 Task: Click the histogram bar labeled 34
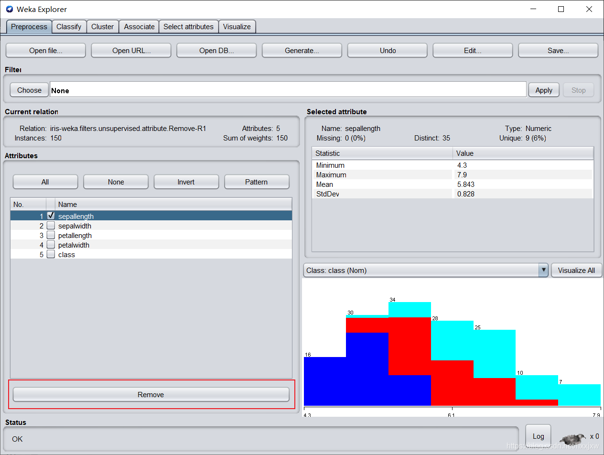click(x=410, y=354)
